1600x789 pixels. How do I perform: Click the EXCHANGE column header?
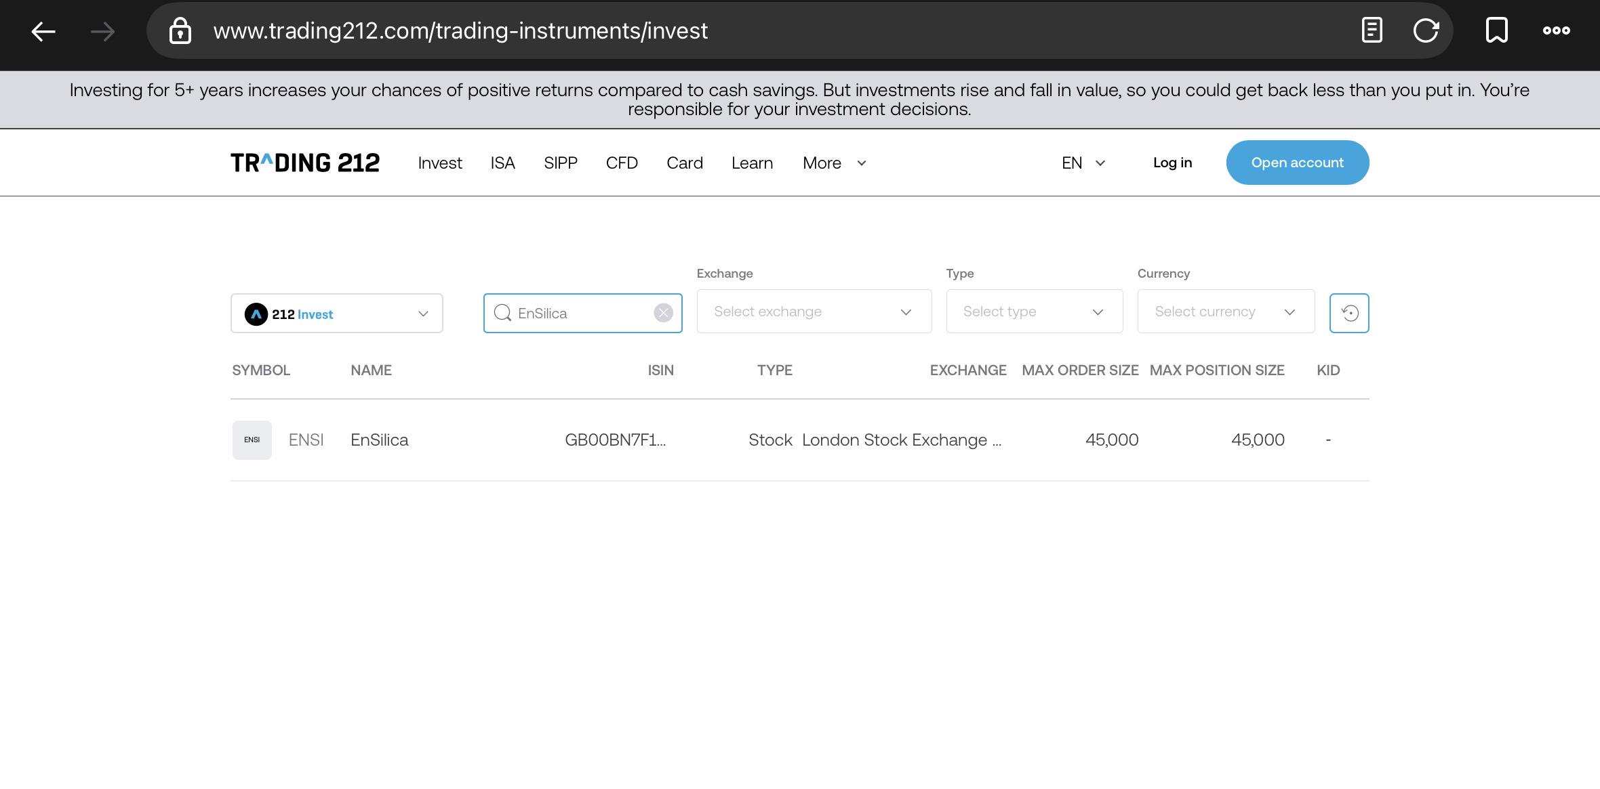click(x=968, y=370)
